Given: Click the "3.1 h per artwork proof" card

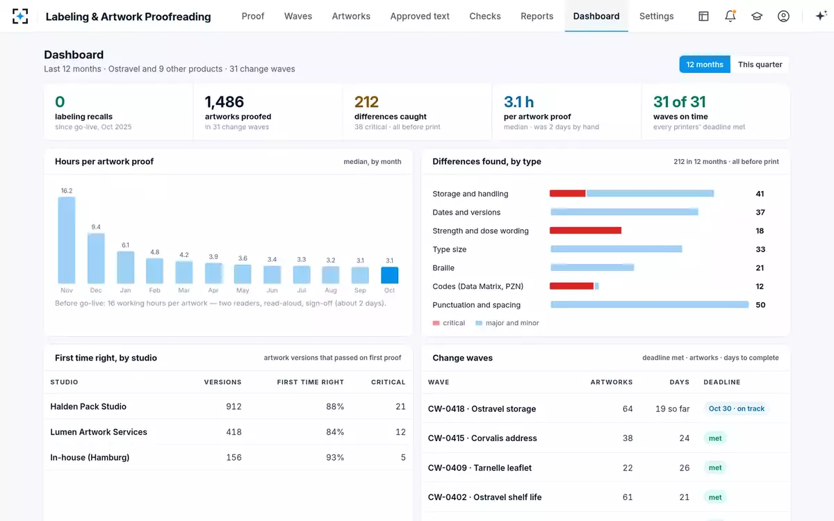Looking at the screenshot, I should click(x=566, y=113).
